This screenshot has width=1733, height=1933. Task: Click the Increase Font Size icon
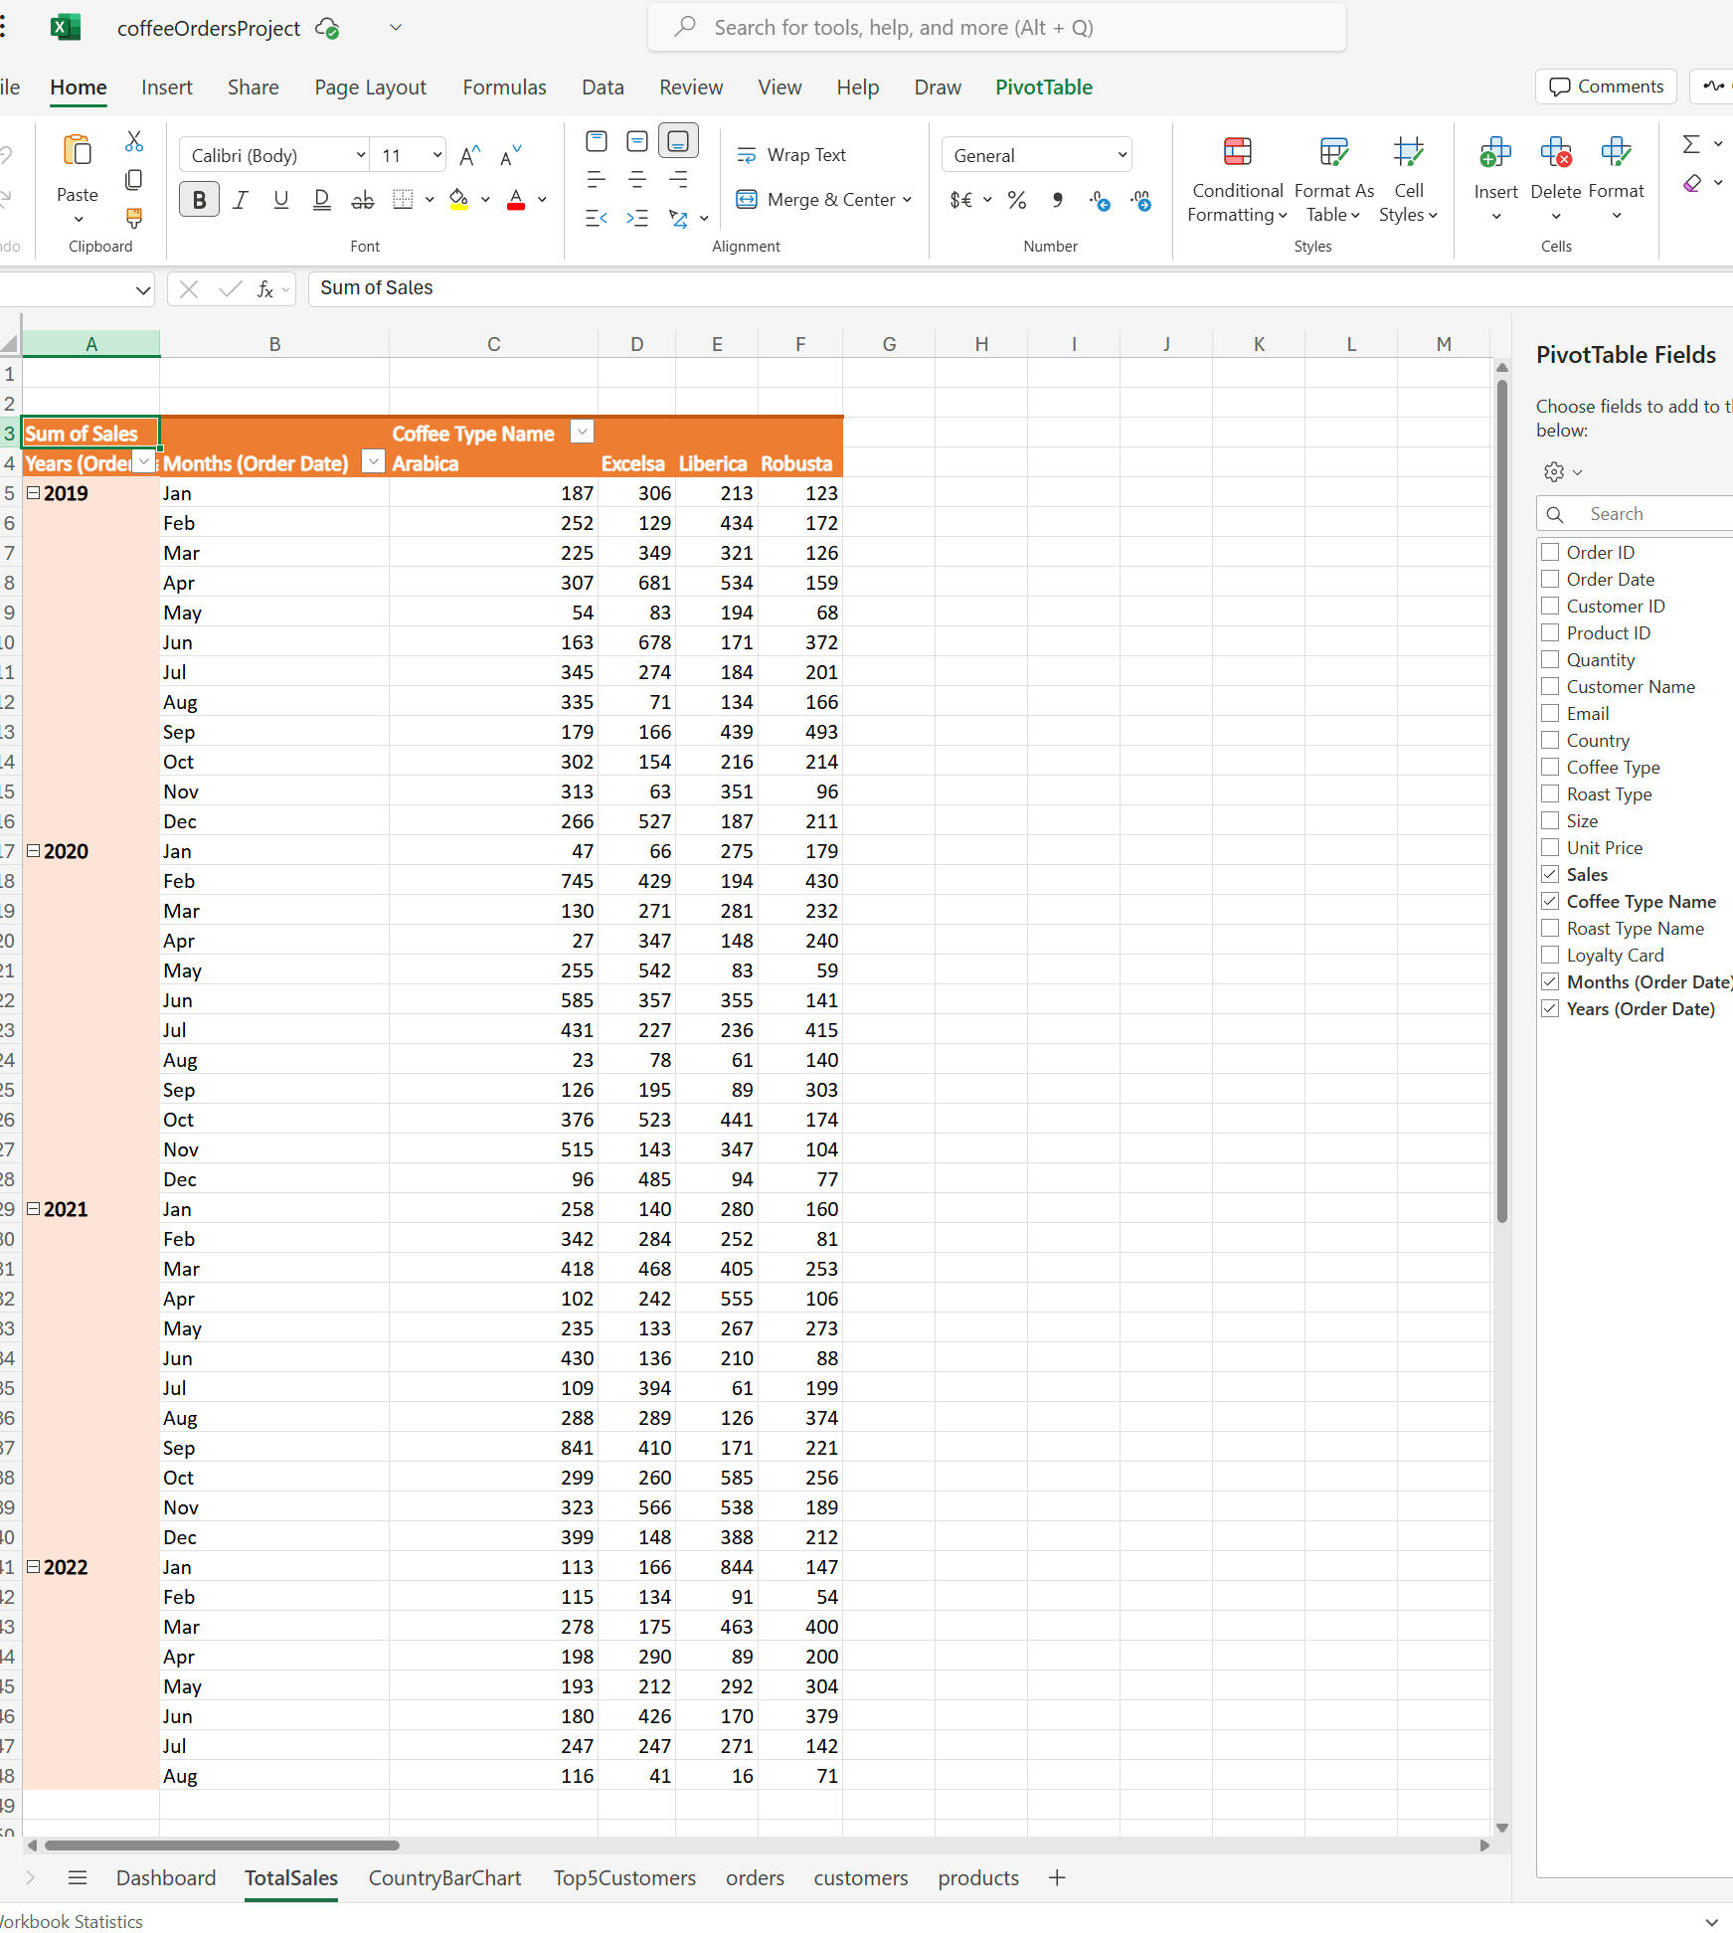pos(469,155)
